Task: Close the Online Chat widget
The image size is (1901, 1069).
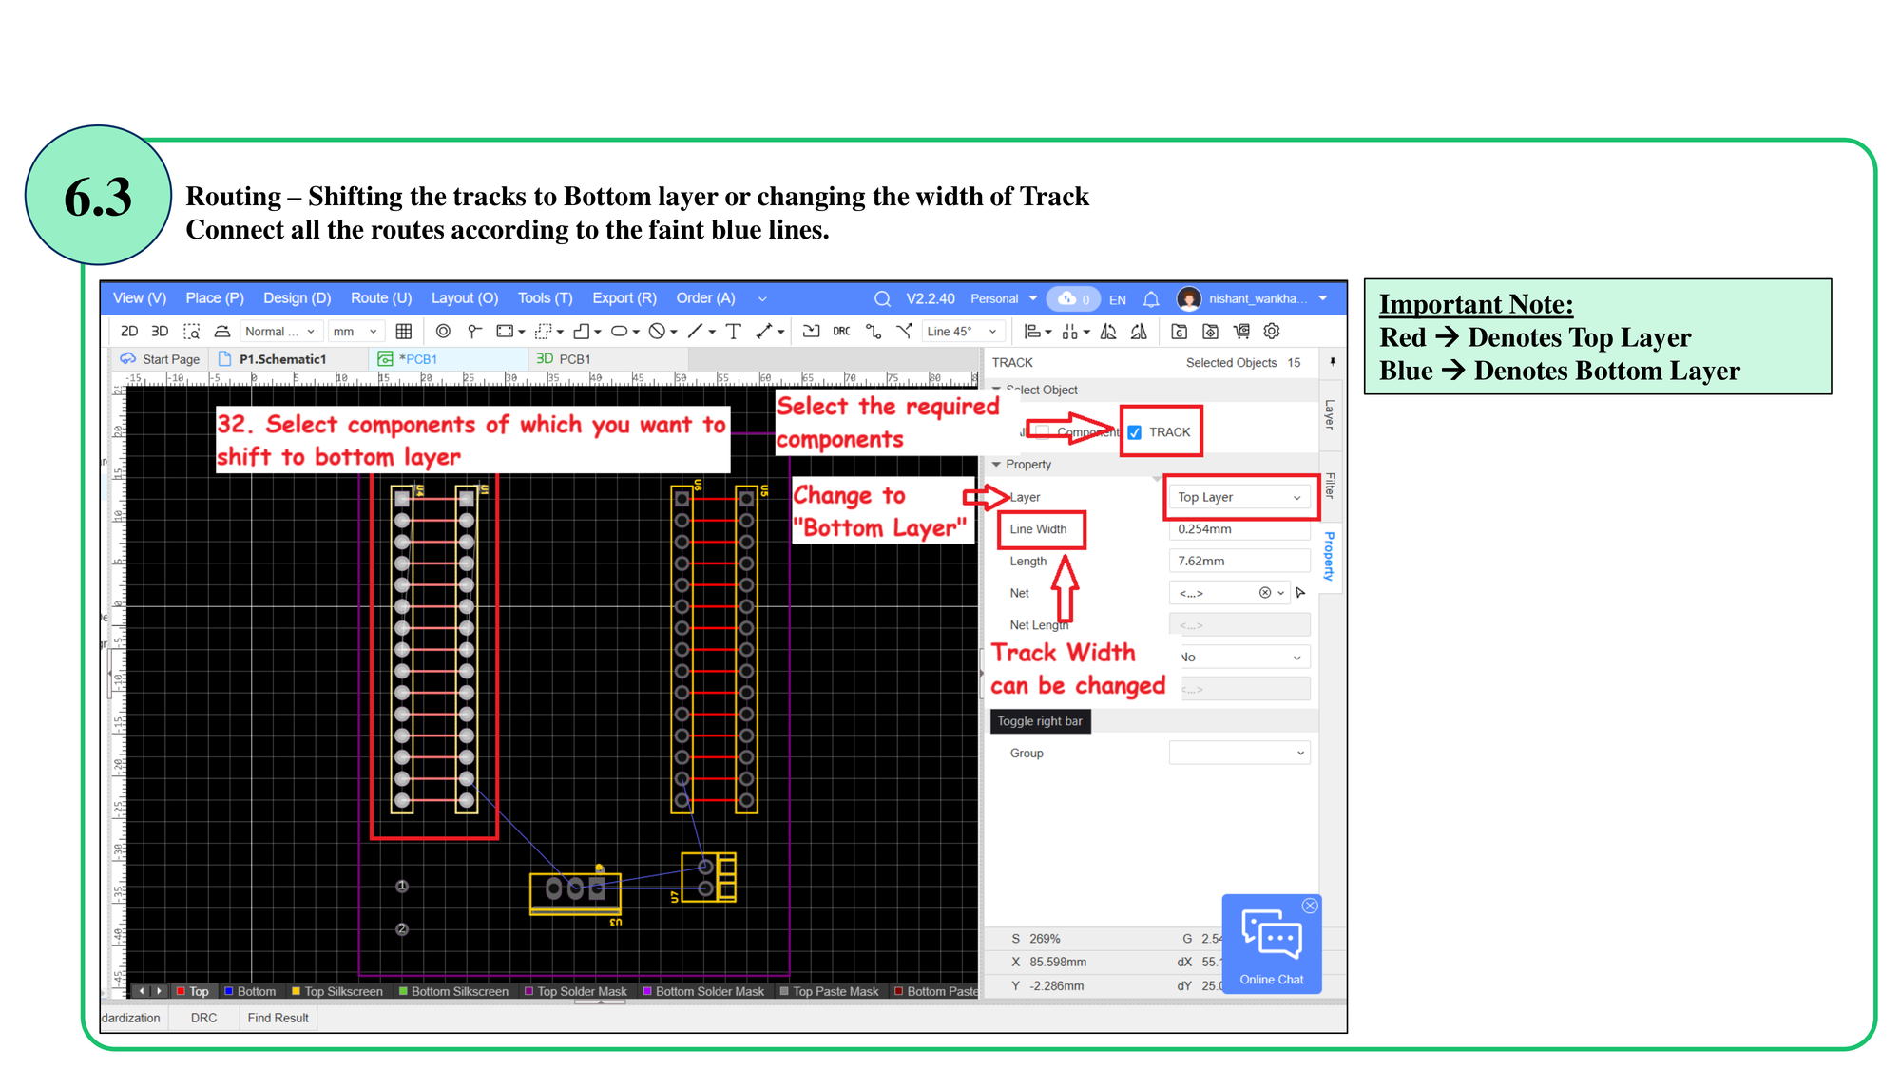Action: click(1310, 906)
